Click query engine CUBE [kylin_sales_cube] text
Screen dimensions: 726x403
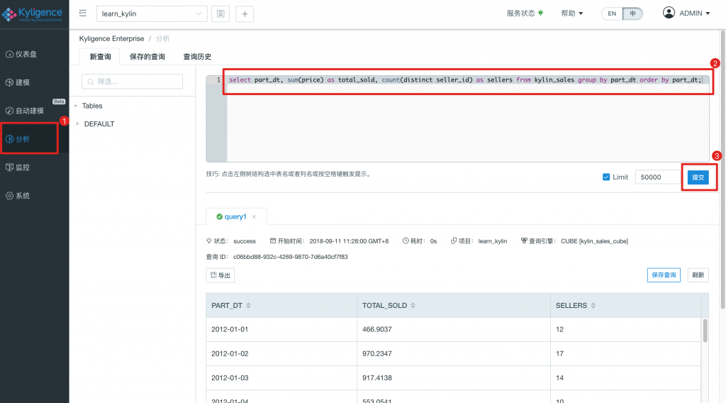(594, 241)
